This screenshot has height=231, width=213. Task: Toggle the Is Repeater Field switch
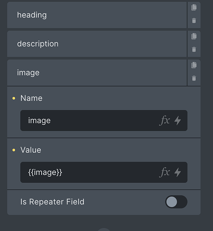point(176,202)
